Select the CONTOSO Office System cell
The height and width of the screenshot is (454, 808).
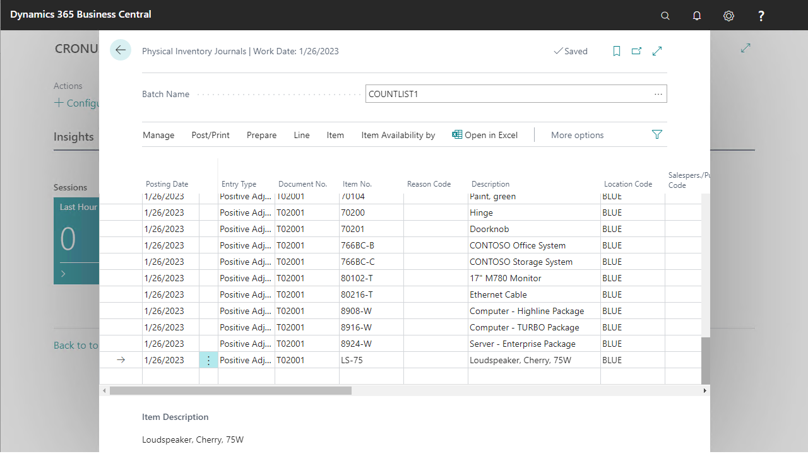pos(534,245)
